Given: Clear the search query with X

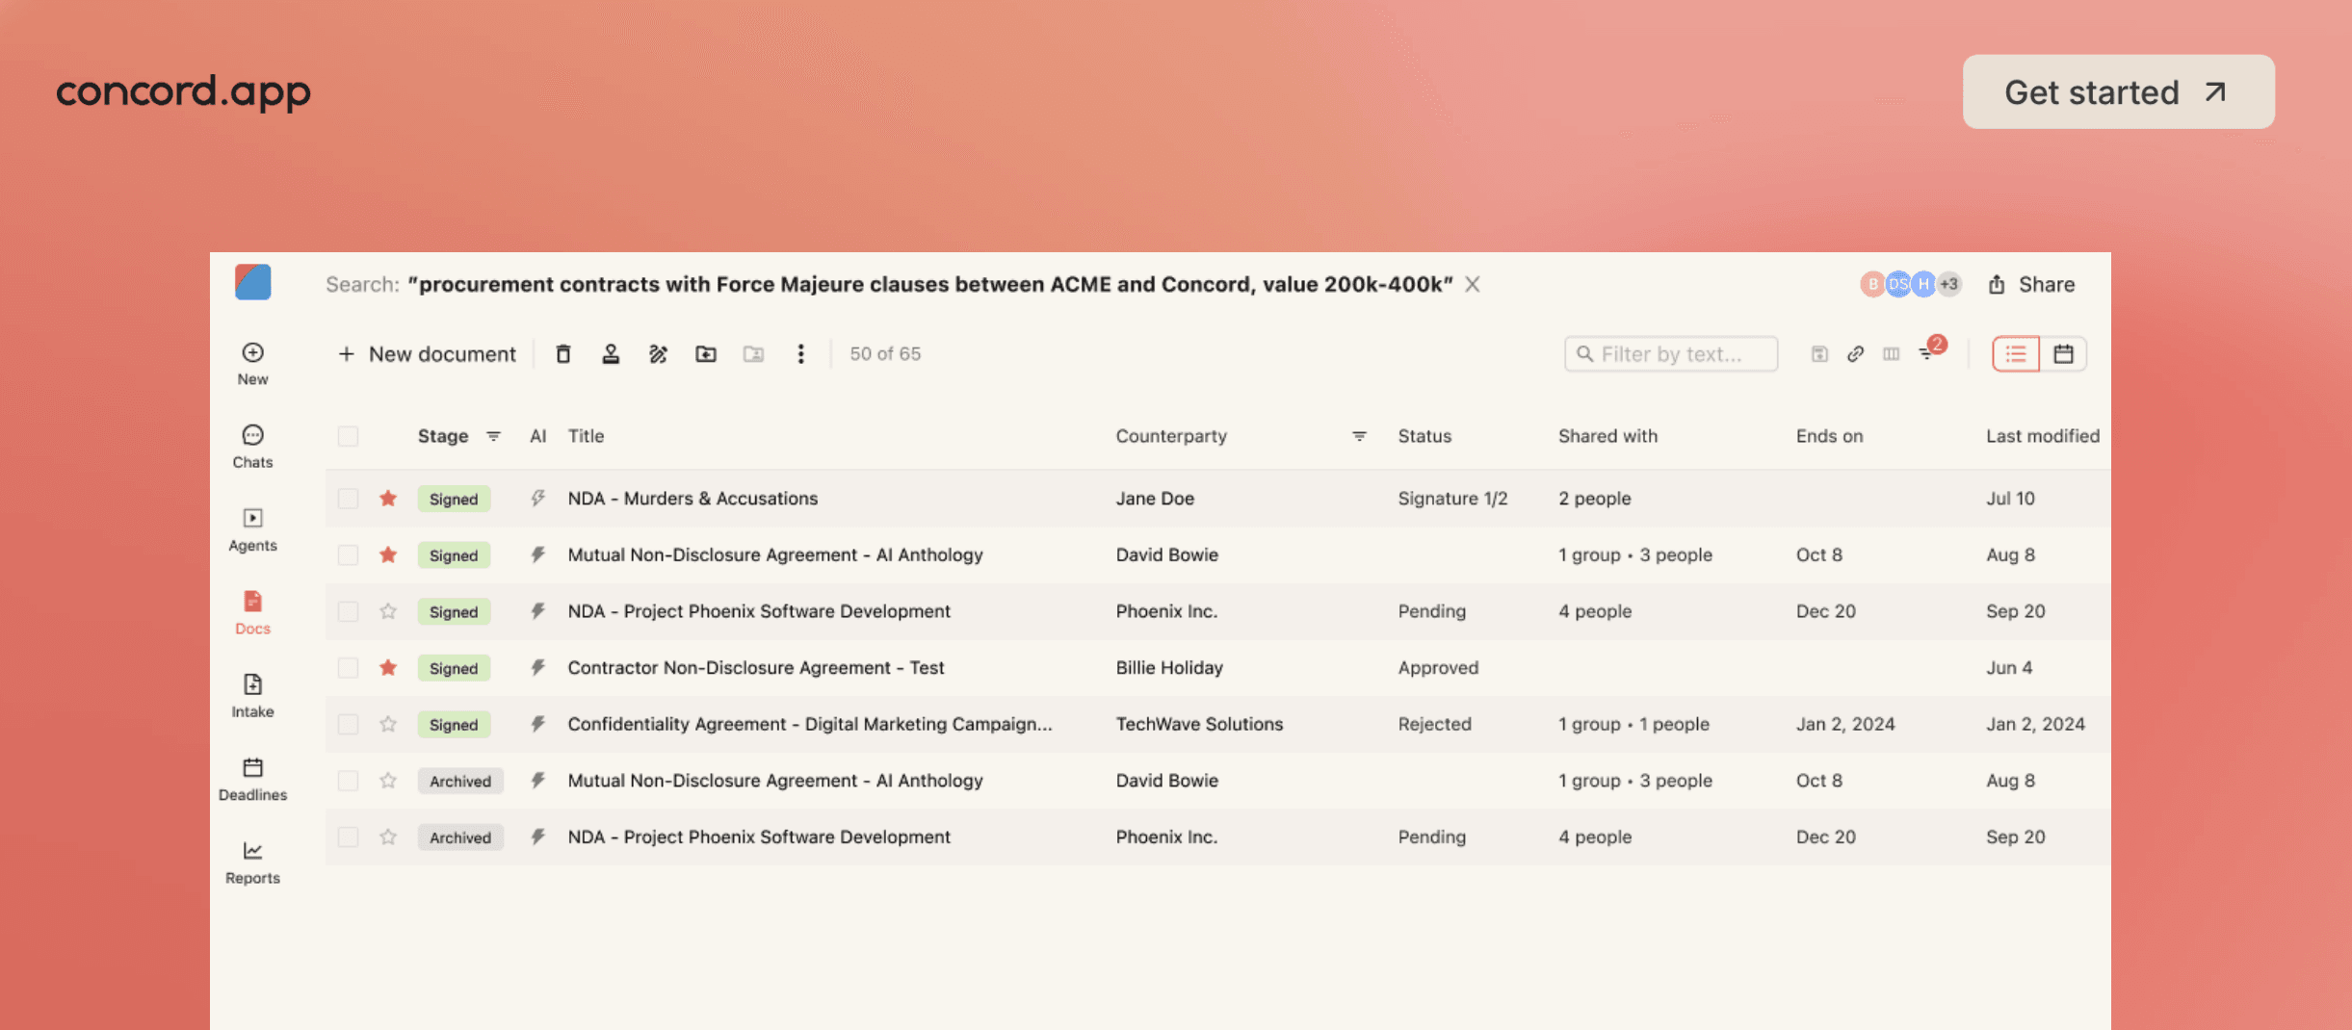Looking at the screenshot, I should [1473, 284].
